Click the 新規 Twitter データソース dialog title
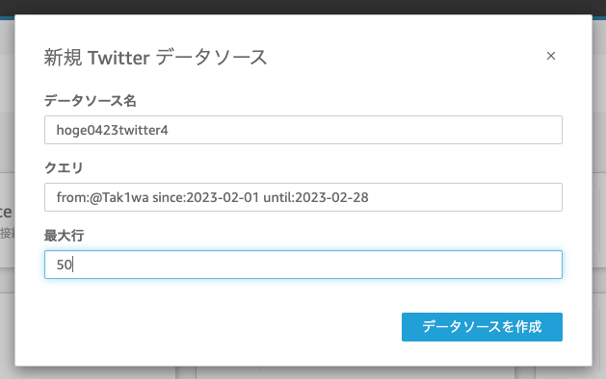The width and height of the screenshot is (606, 379). pos(155,58)
